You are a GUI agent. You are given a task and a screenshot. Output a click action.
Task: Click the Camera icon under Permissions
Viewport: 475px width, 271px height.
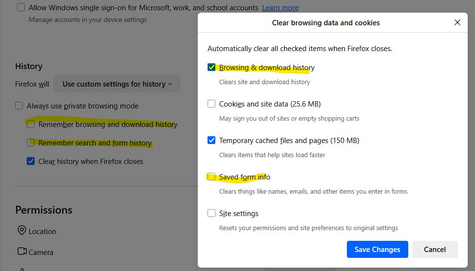tap(22, 252)
